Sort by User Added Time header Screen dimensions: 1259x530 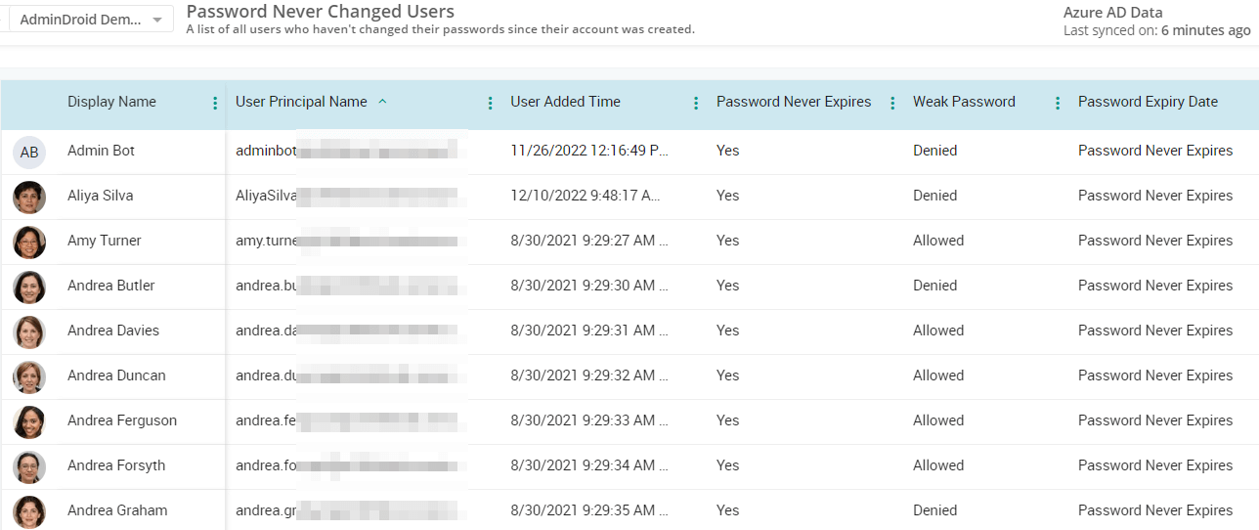coord(565,102)
